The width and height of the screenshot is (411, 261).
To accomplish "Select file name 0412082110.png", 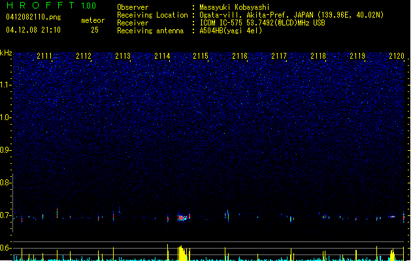I will click(33, 17).
